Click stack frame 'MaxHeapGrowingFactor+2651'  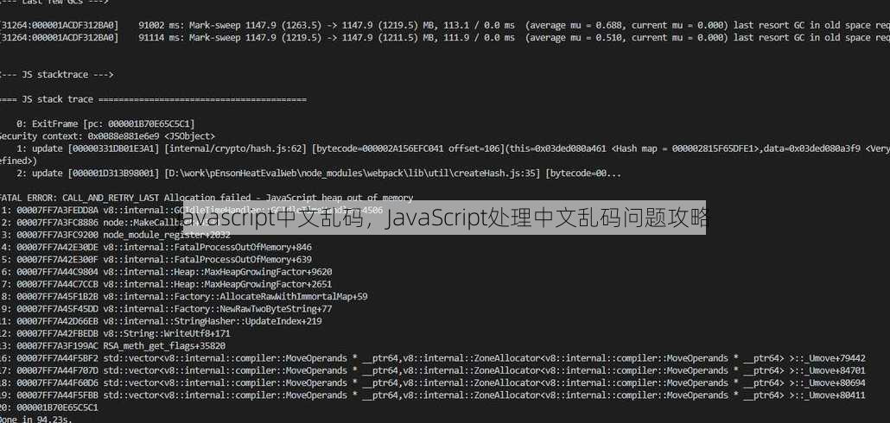click(x=218, y=284)
